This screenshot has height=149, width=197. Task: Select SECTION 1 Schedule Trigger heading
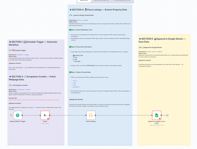33,44
